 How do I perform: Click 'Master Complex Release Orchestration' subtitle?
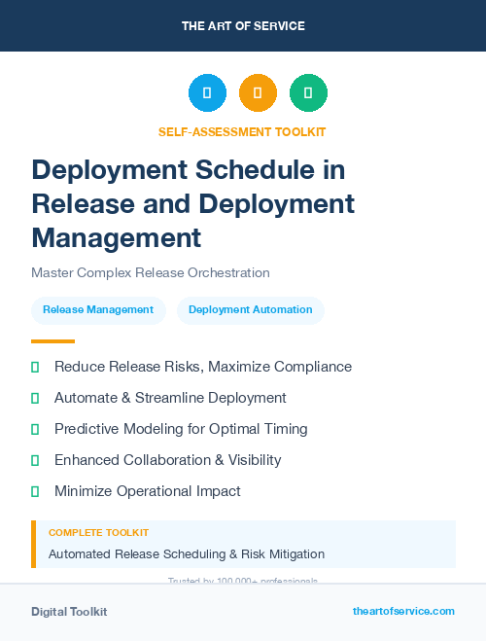[151, 272]
